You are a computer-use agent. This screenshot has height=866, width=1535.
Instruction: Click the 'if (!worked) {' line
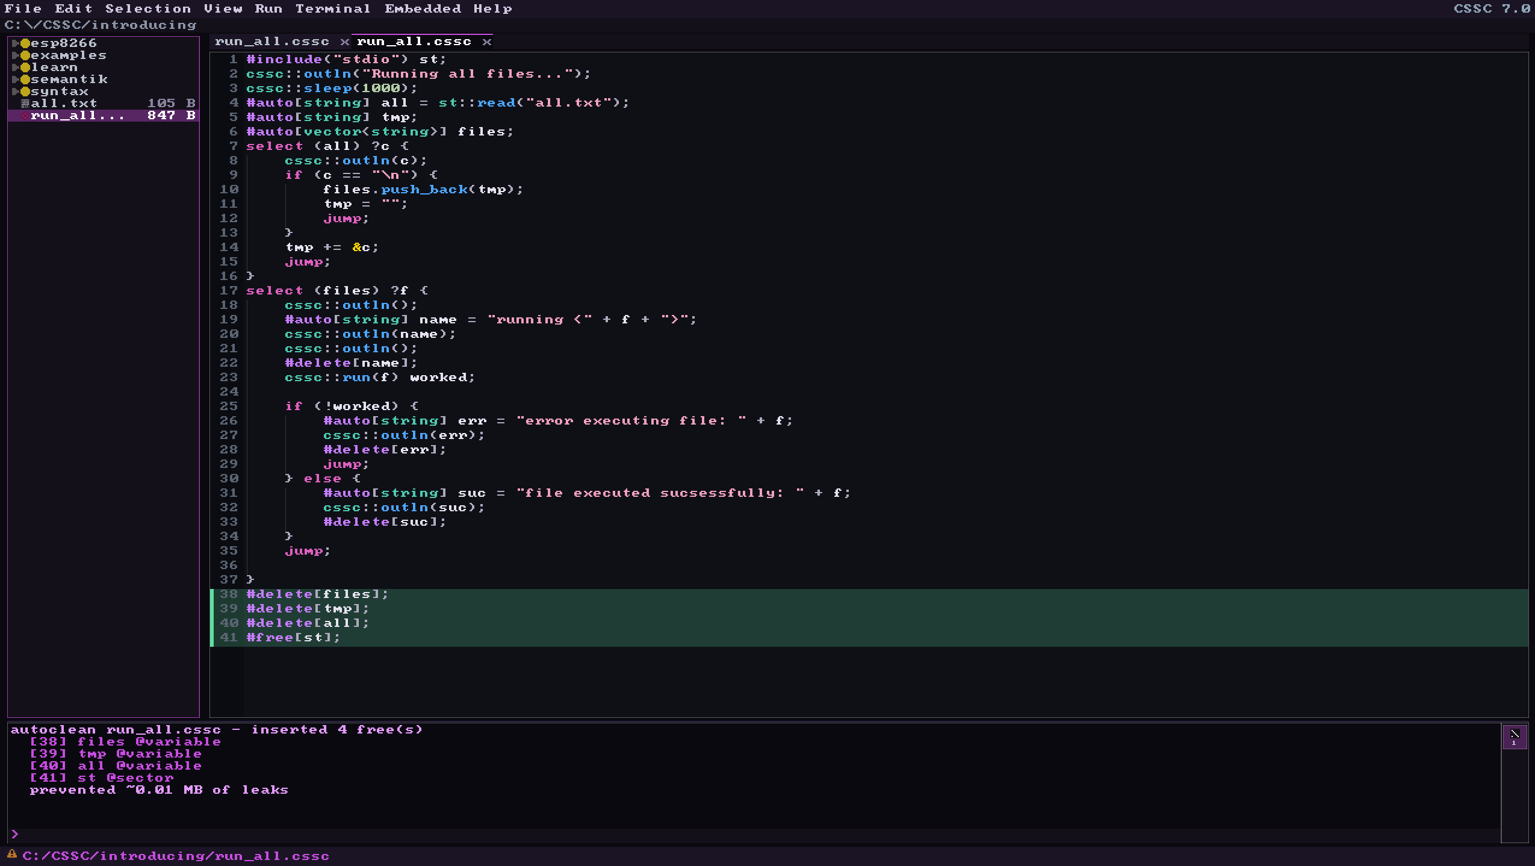pyautogui.click(x=352, y=406)
